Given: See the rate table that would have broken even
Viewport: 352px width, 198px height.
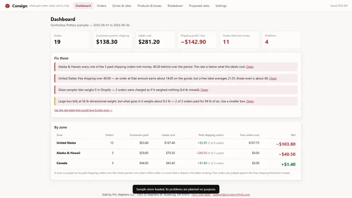Looking at the screenshot, I should (x=83, y=110).
